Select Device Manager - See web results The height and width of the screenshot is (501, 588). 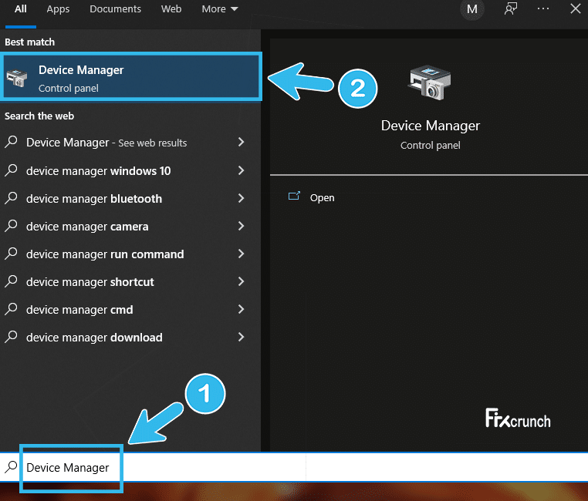click(x=130, y=143)
